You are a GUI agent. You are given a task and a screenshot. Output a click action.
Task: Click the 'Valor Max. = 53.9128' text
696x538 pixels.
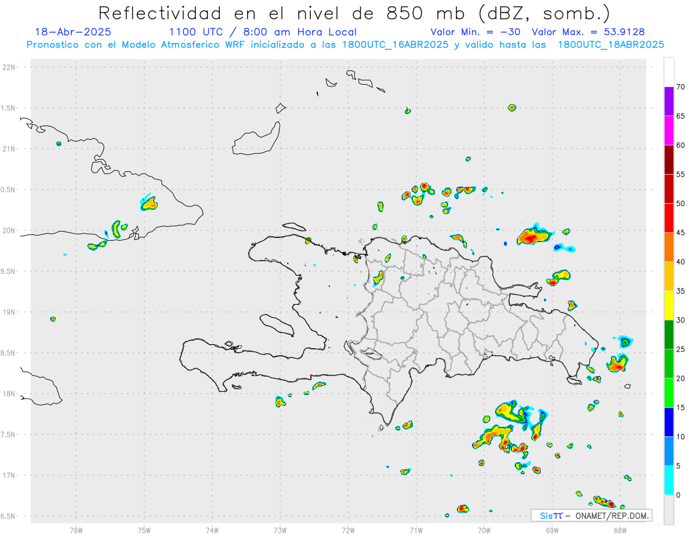tap(588, 32)
